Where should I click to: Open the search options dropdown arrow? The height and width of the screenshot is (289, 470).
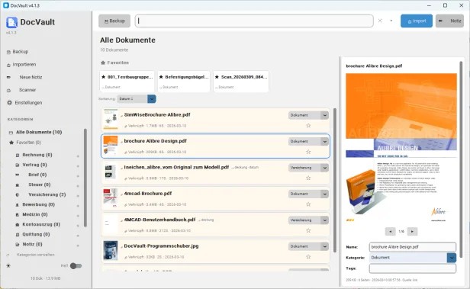[391, 21]
